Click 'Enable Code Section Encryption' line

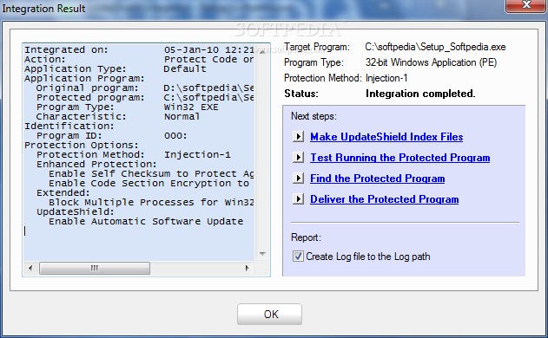click(149, 183)
